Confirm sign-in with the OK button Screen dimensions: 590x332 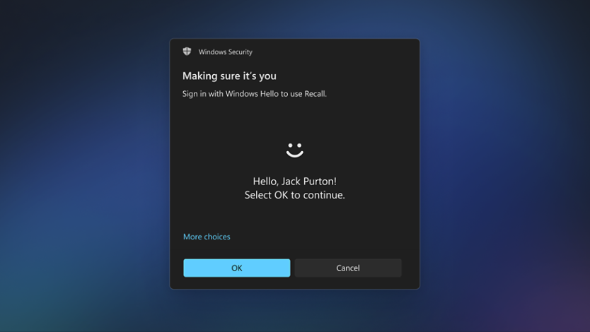(x=237, y=268)
